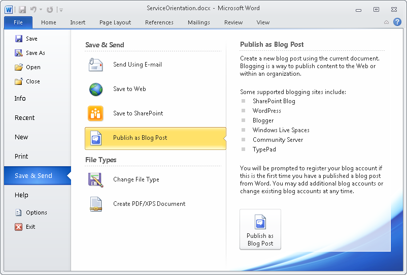Click the Save icon in Quick Access Toolbar
407x275 pixels.
point(22,10)
